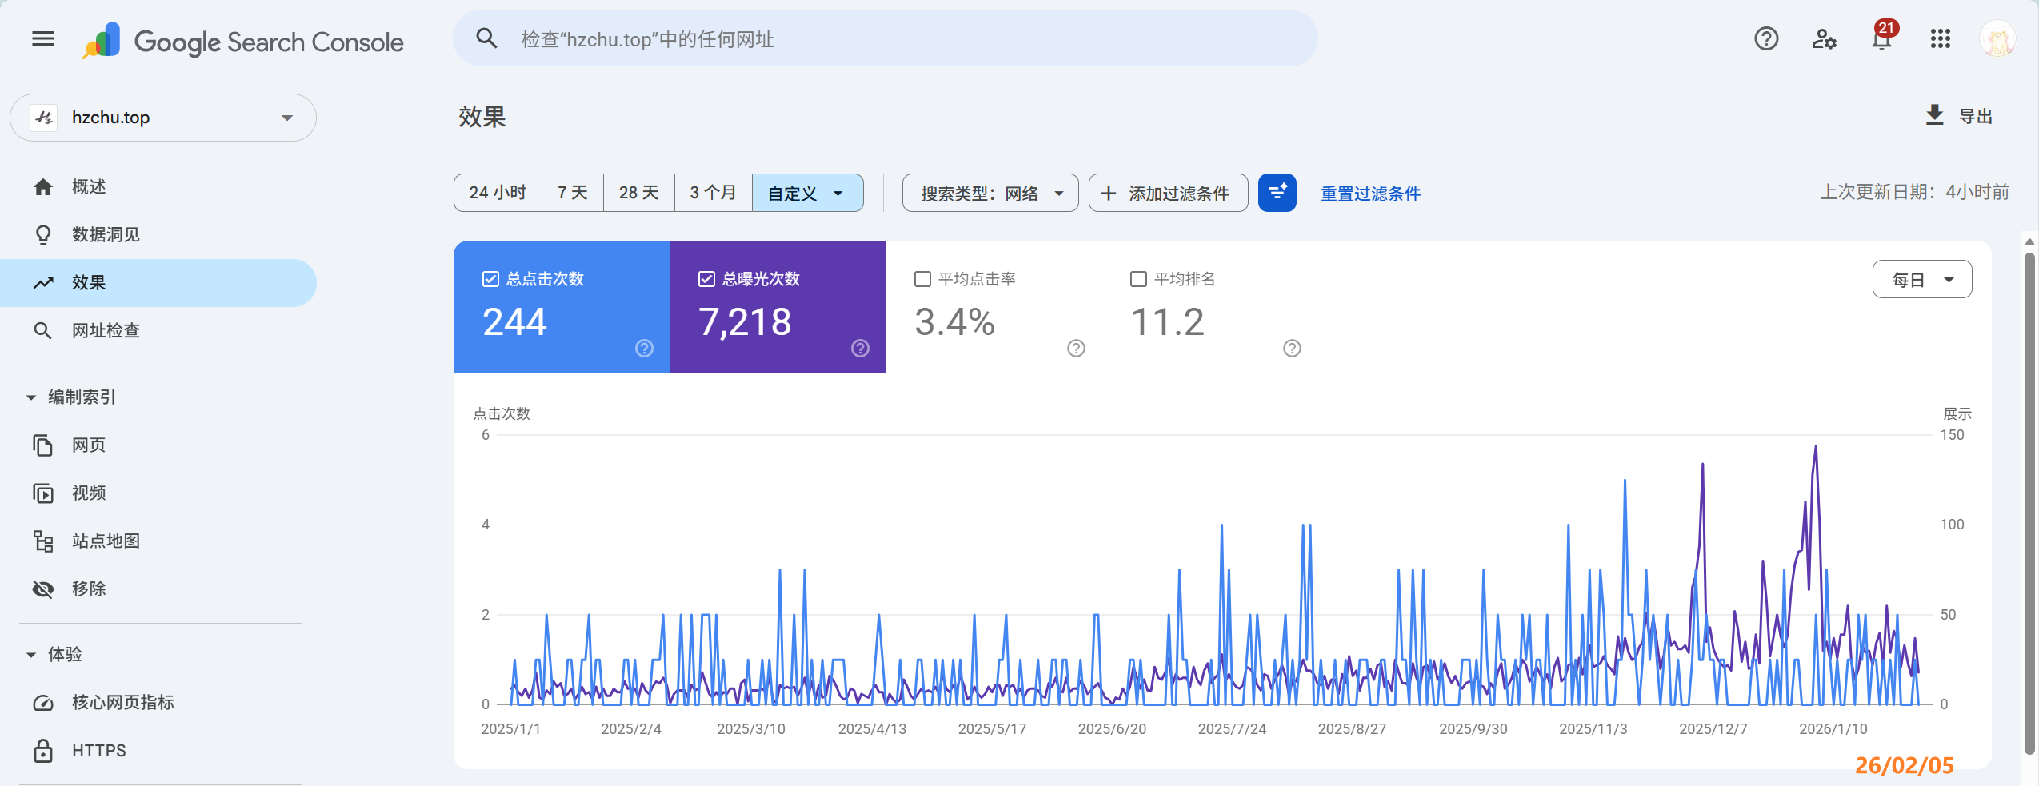Focus the URL inspection search field
This screenshot has height=786, width=2039.
tap(886, 38)
